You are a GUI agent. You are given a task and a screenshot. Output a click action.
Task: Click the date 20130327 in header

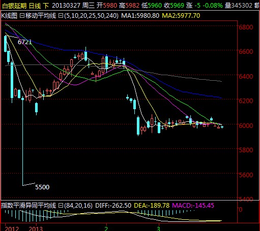pos(66,6)
